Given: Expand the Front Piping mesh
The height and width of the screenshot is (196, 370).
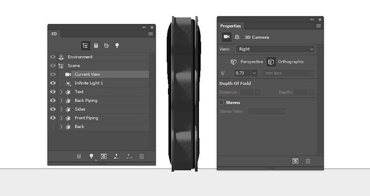Looking at the screenshot, I should [x=61, y=118].
